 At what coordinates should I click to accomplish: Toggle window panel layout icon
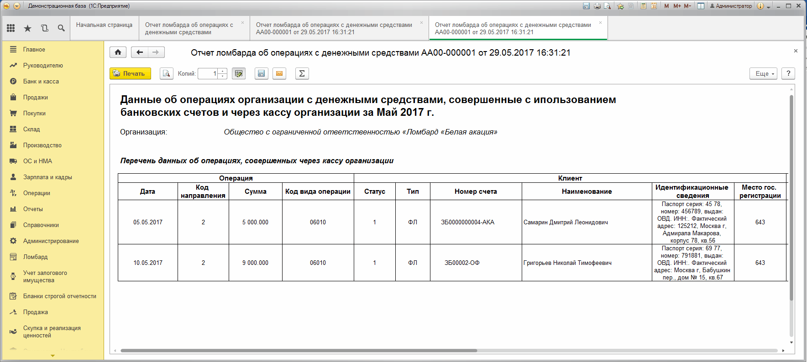(x=701, y=6)
